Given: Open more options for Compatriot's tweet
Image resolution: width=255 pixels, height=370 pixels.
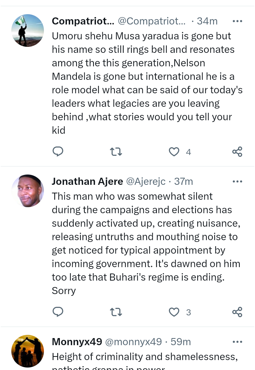Looking at the screenshot, I should (x=237, y=21).
